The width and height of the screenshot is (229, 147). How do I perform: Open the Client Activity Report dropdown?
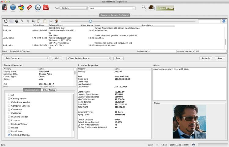pos(89,58)
